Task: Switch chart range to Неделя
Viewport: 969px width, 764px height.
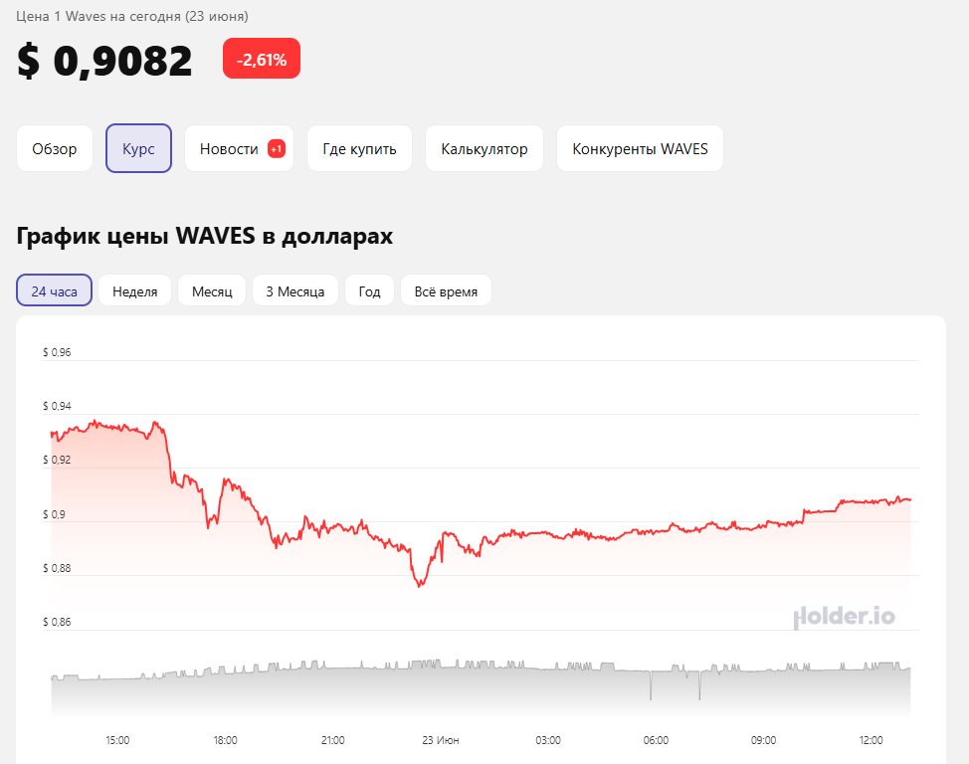Action: 134,290
